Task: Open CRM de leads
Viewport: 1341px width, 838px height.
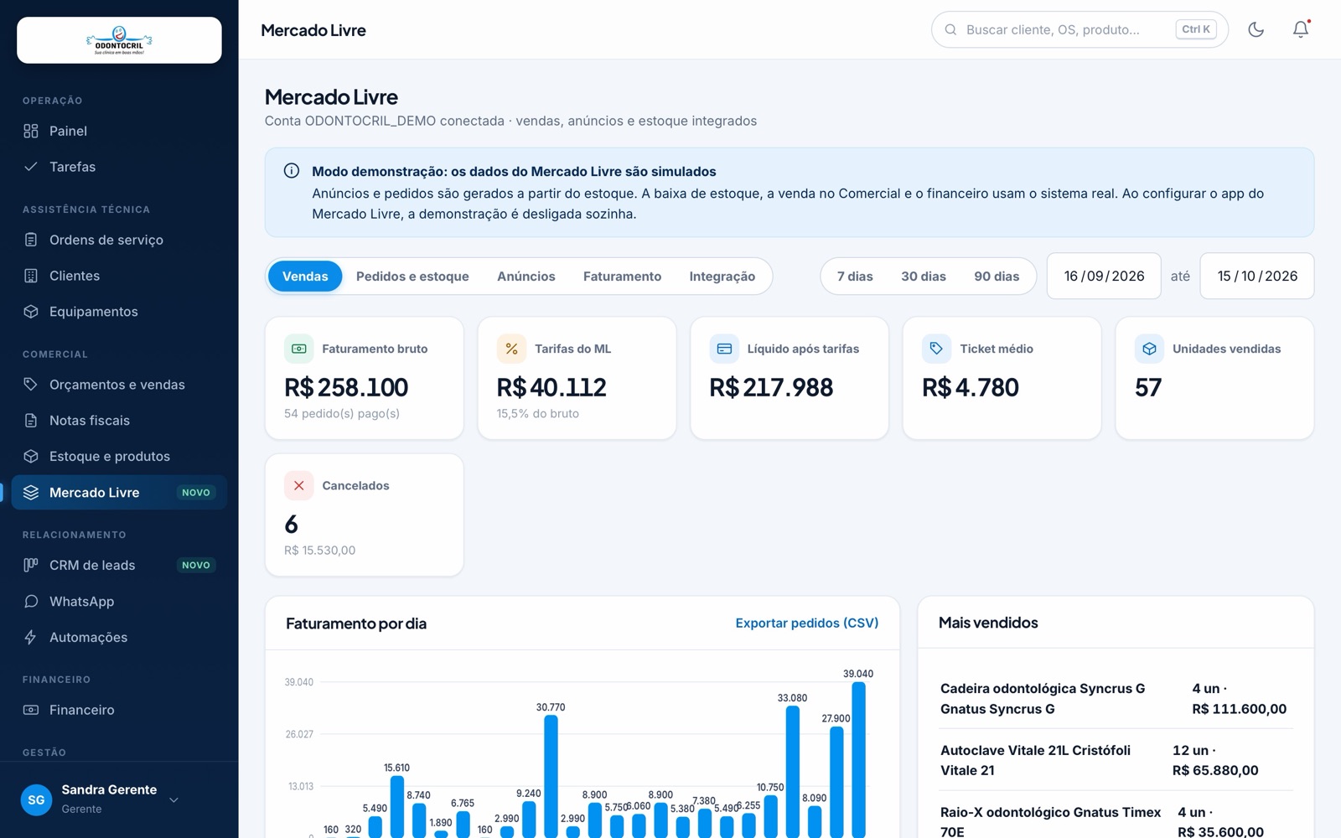Action: click(x=119, y=566)
